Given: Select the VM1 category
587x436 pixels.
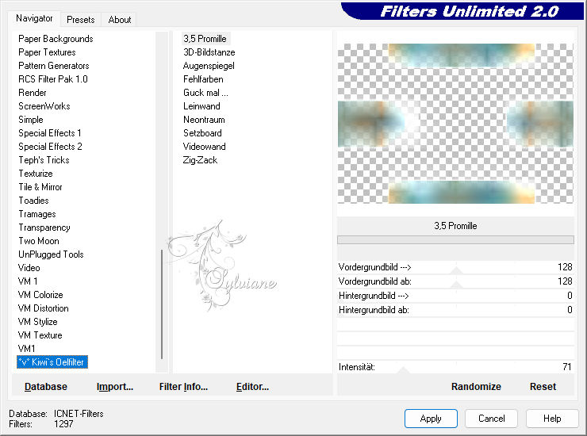Looking at the screenshot, I should pyautogui.click(x=27, y=349).
